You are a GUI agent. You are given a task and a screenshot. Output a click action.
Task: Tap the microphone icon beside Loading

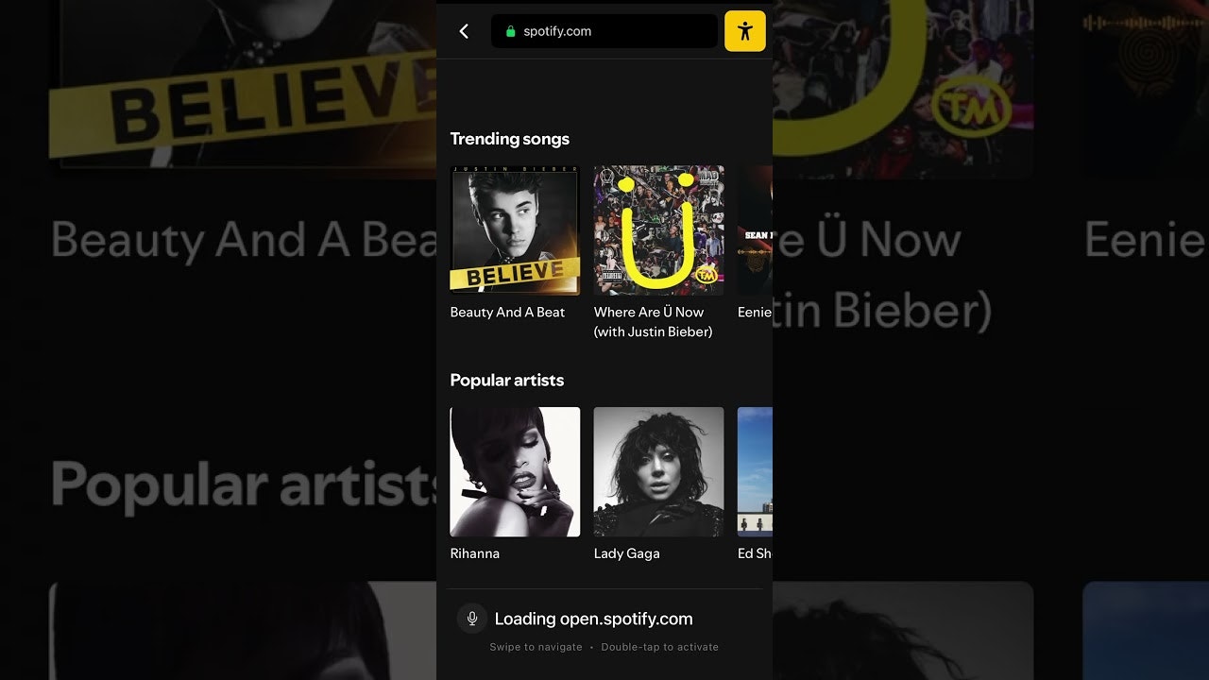click(472, 619)
